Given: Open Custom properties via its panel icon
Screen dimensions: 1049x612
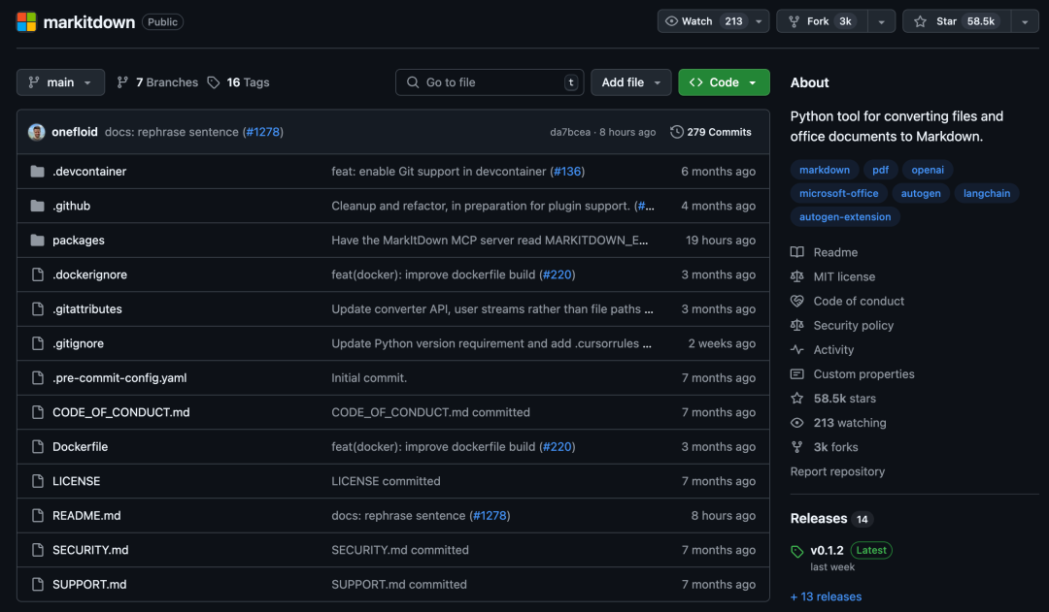Looking at the screenshot, I should pyautogui.click(x=796, y=373).
